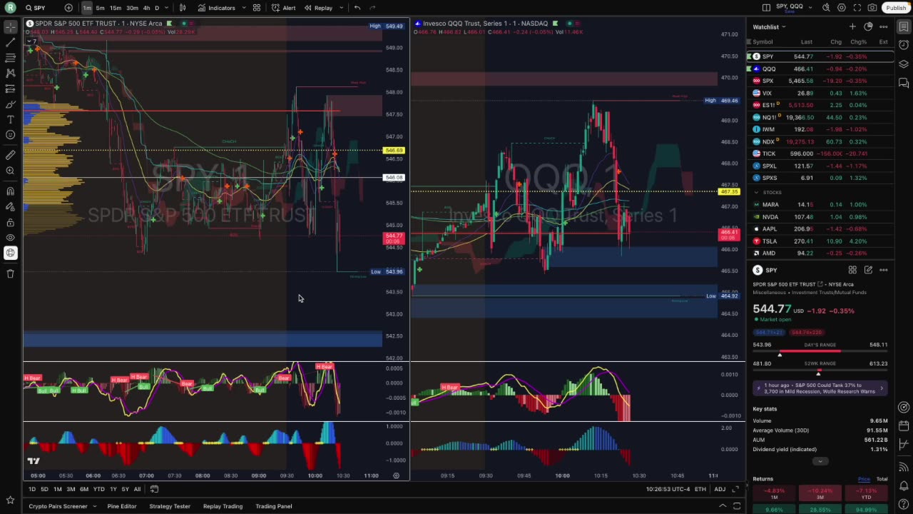Expand the time interval dropdown arrow
The height and width of the screenshot is (514, 913).
coord(167,8)
